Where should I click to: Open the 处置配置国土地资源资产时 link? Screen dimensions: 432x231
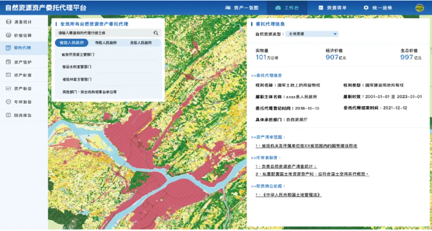312,174
